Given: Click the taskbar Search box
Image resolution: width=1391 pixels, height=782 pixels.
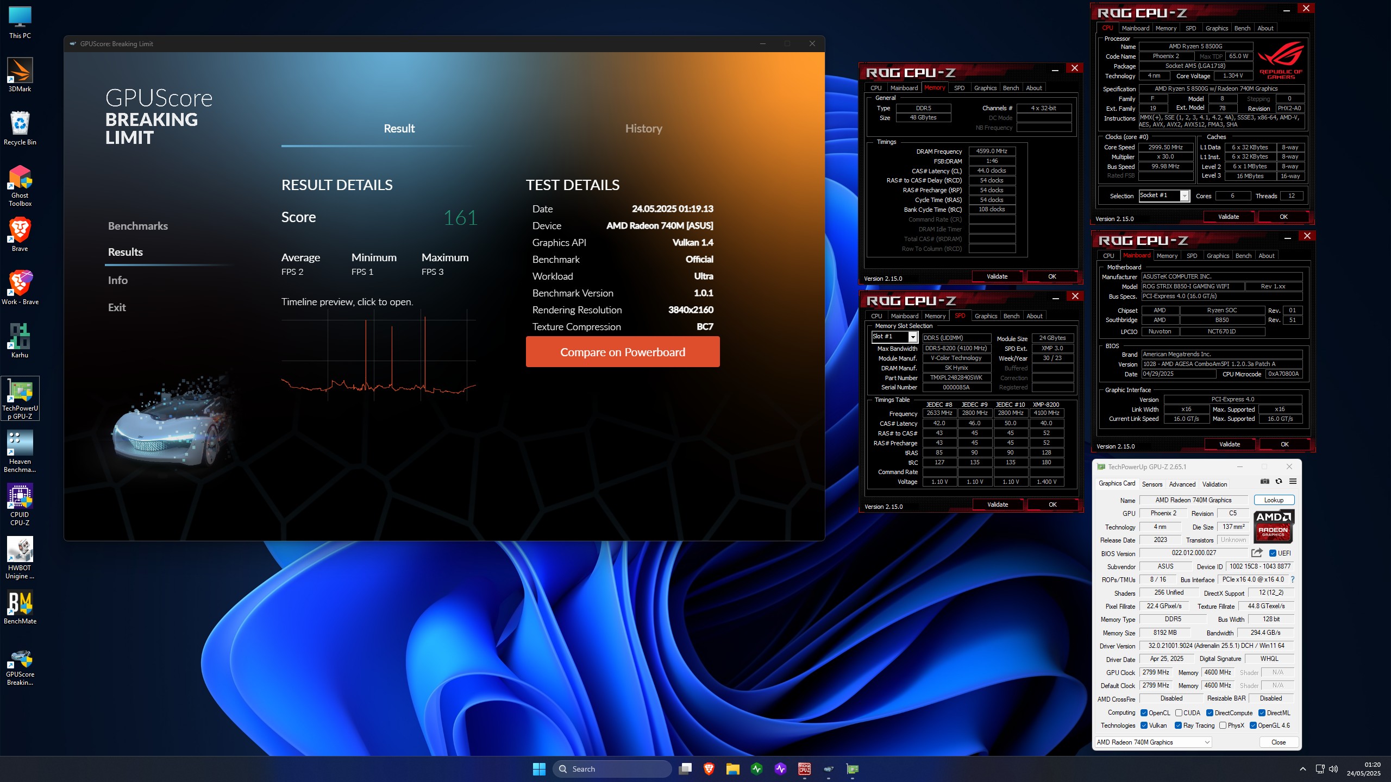Looking at the screenshot, I should coord(612,769).
